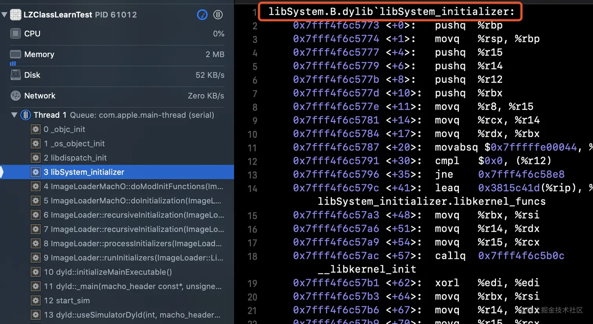Click the 'pushq %r14' instruction
Image resolution: width=593 pixels, height=324 pixels.
[x=469, y=66]
